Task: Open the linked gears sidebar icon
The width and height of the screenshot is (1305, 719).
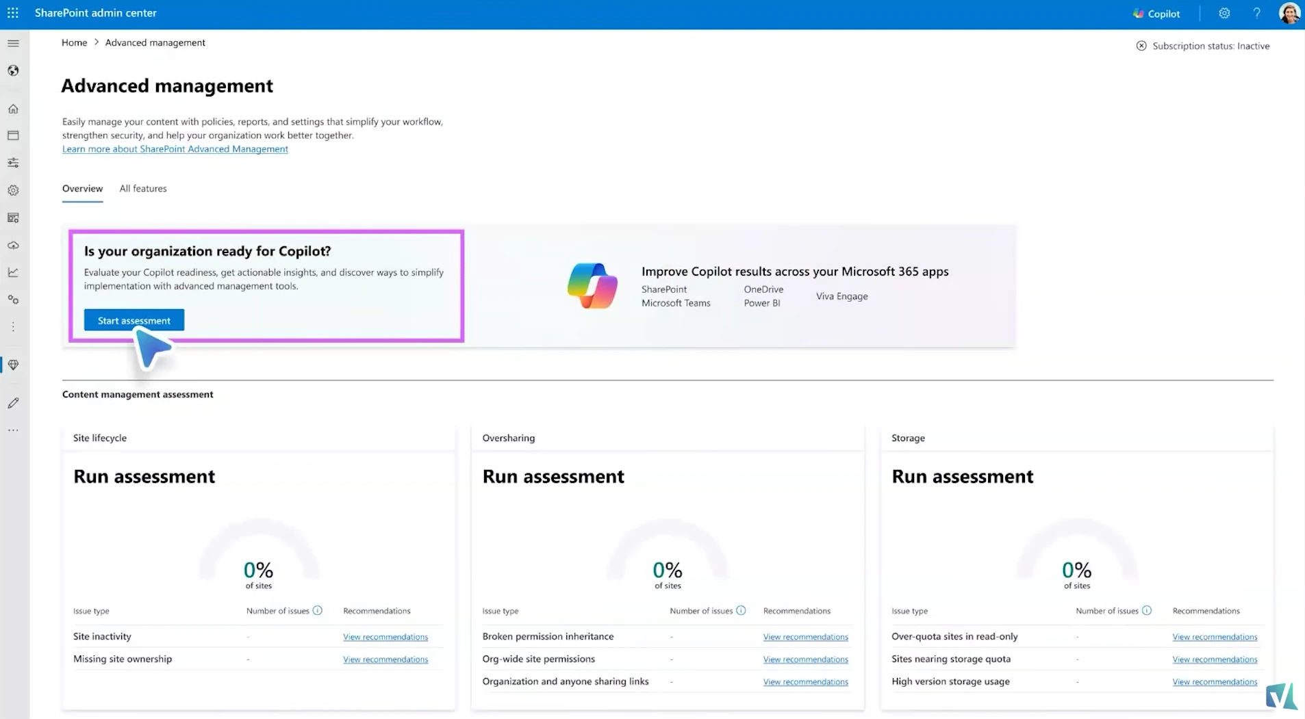Action: click(x=13, y=300)
